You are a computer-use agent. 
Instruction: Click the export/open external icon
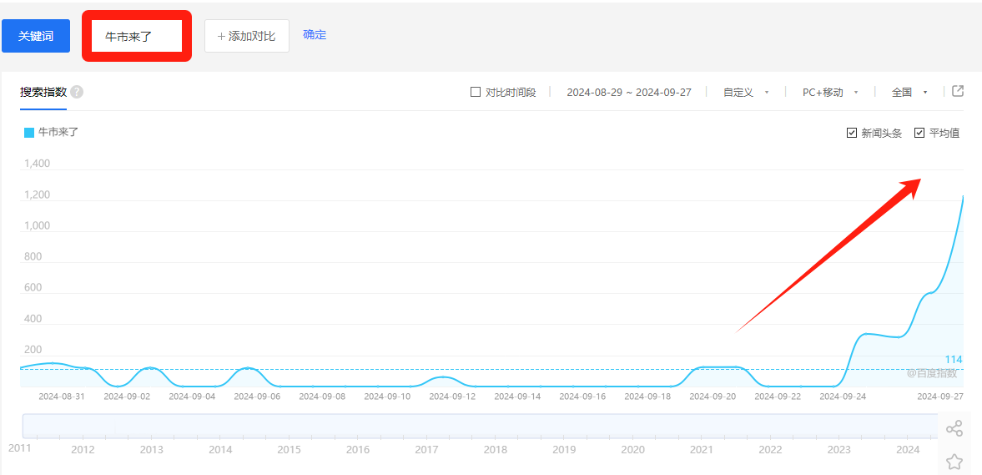[x=958, y=91]
